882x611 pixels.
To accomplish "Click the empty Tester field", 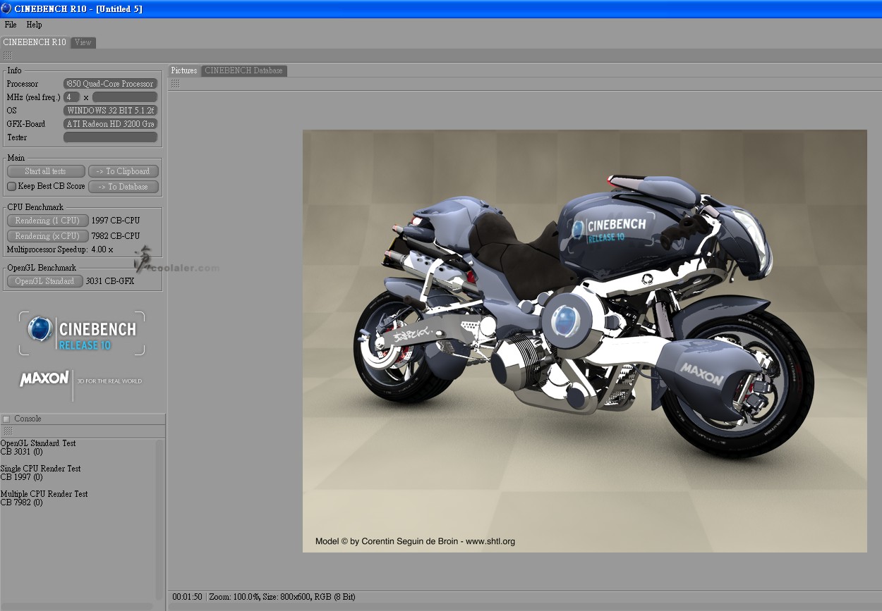I will click(111, 137).
